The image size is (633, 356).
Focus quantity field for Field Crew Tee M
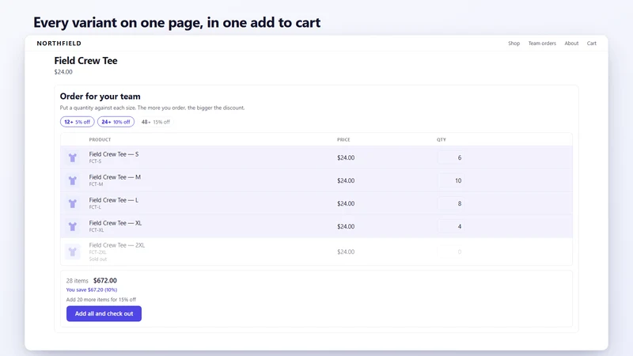tap(450, 180)
